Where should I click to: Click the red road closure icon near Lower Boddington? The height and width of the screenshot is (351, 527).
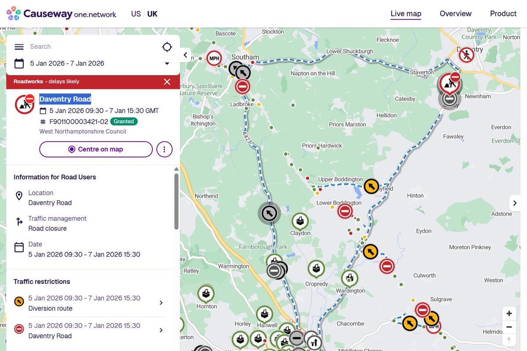click(345, 211)
